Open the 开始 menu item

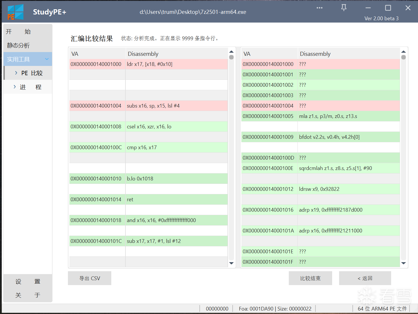(x=18, y=32)
